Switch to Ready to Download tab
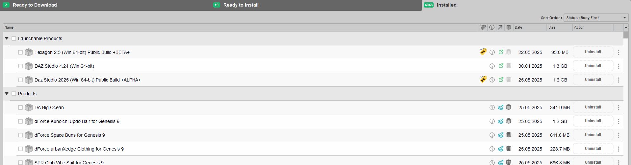Viewport: 631px width, 165px height. (35, 5)
